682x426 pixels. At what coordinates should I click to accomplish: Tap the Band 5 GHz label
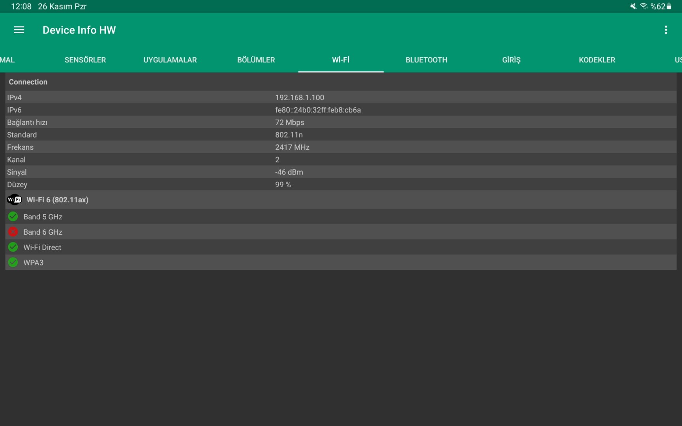coord(43,217)
